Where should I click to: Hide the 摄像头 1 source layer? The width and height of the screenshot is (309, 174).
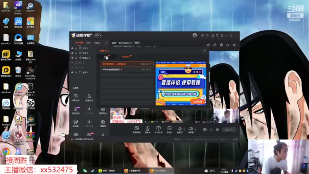[72, 58]
